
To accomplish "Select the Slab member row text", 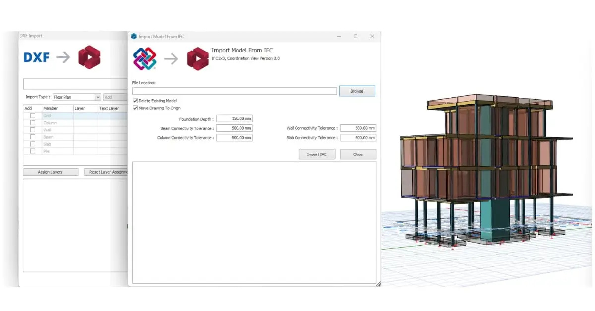I will 47,144.
